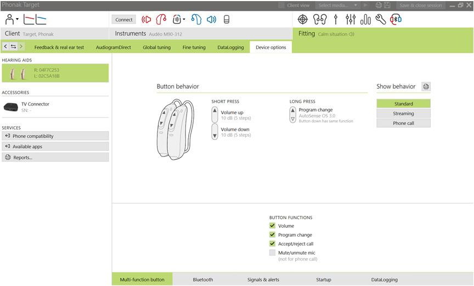Enable the Mute/unmute mic checkbox

(272, 253)
